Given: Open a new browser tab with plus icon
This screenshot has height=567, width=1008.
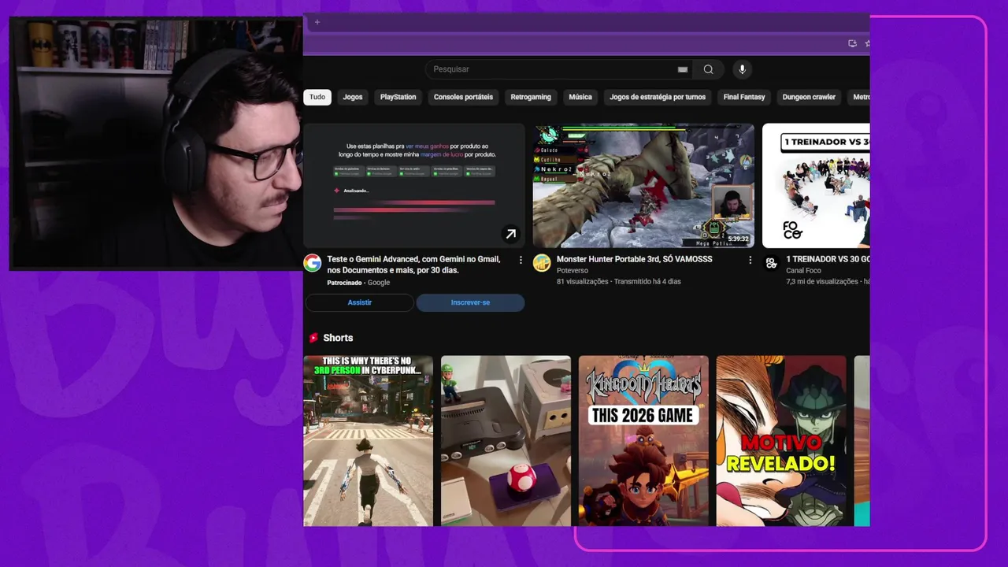Looking at the screenshot, I should point(317,22).
